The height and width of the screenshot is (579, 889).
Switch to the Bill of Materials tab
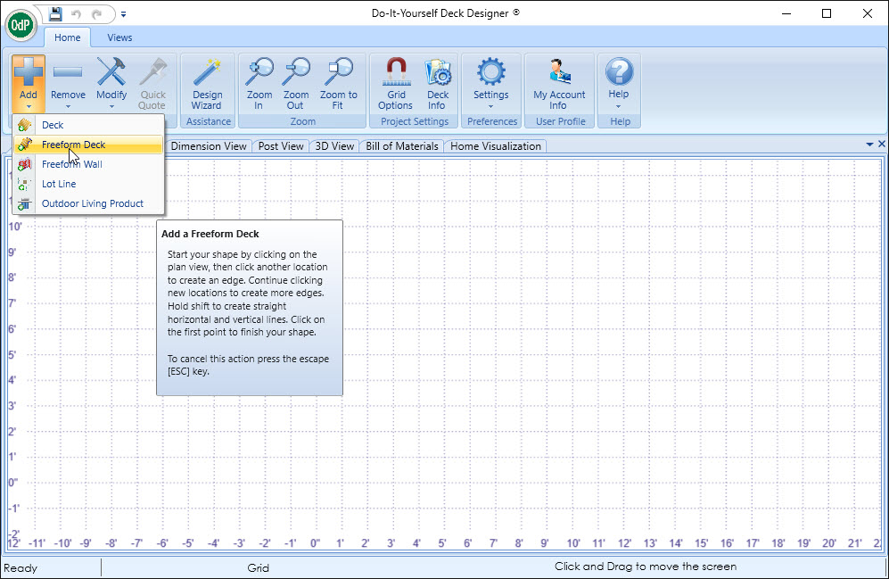(402, 146)
